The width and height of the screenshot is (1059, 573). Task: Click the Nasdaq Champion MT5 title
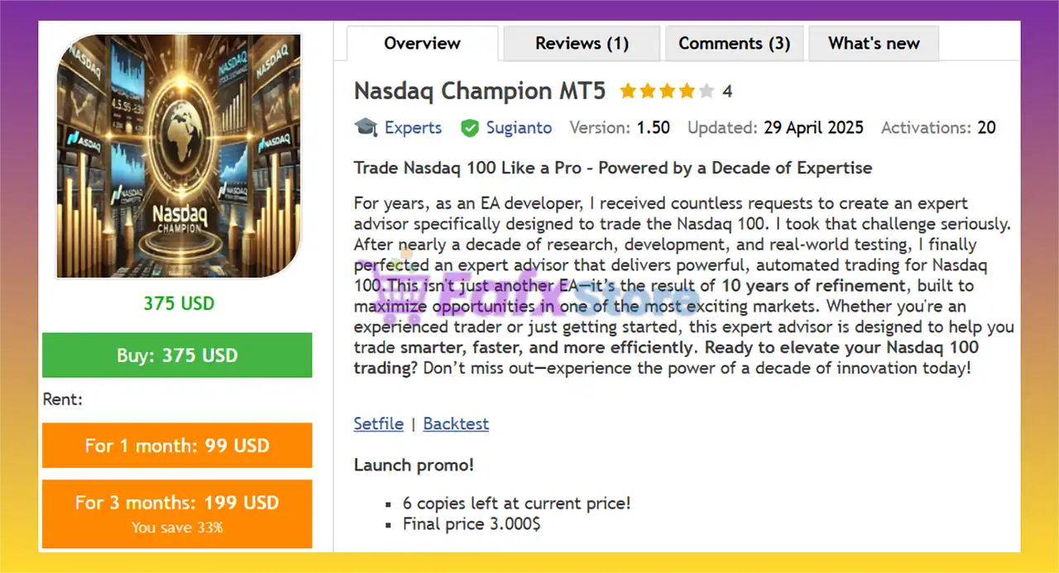(x=480, y=91)
